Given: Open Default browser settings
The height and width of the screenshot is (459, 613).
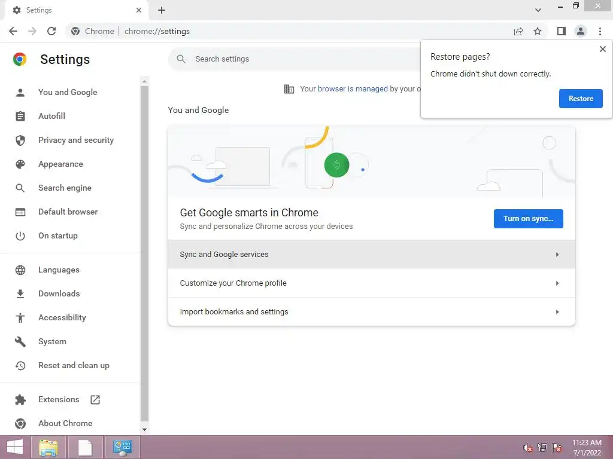Looking at the screenshot, I should coord(68,212).
